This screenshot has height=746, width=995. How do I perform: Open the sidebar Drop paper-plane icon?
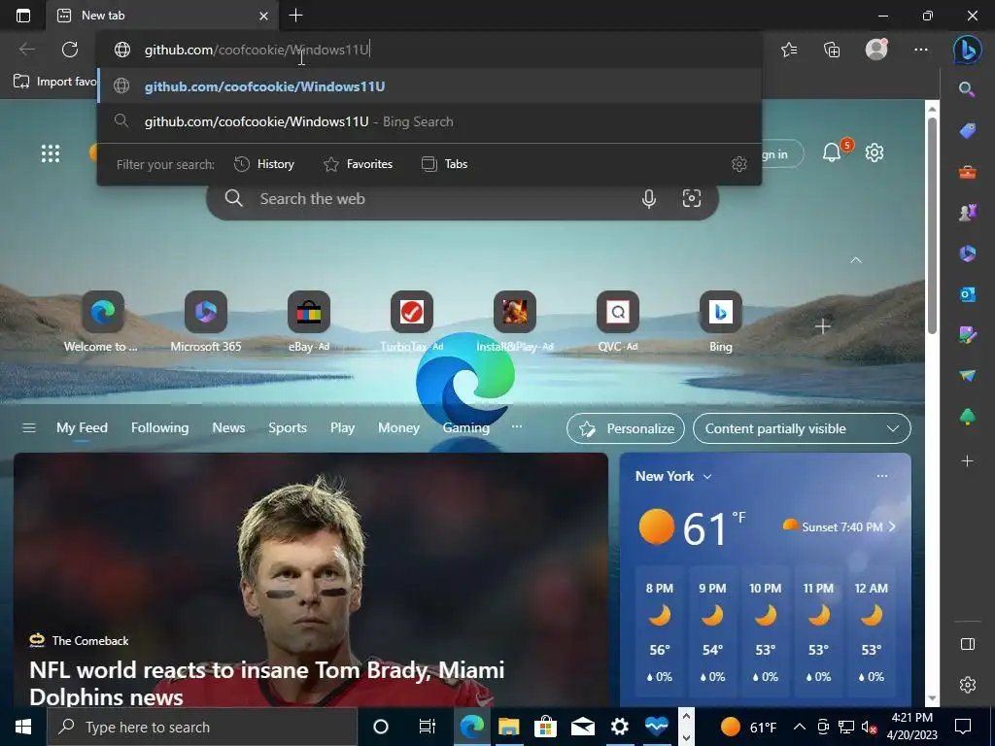(967, 376)
